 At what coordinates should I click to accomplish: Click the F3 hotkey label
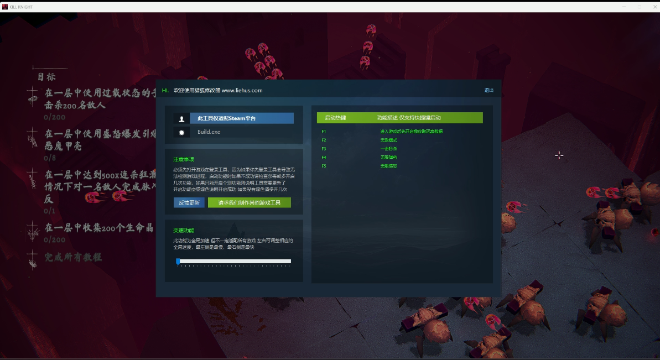[324, 149]
